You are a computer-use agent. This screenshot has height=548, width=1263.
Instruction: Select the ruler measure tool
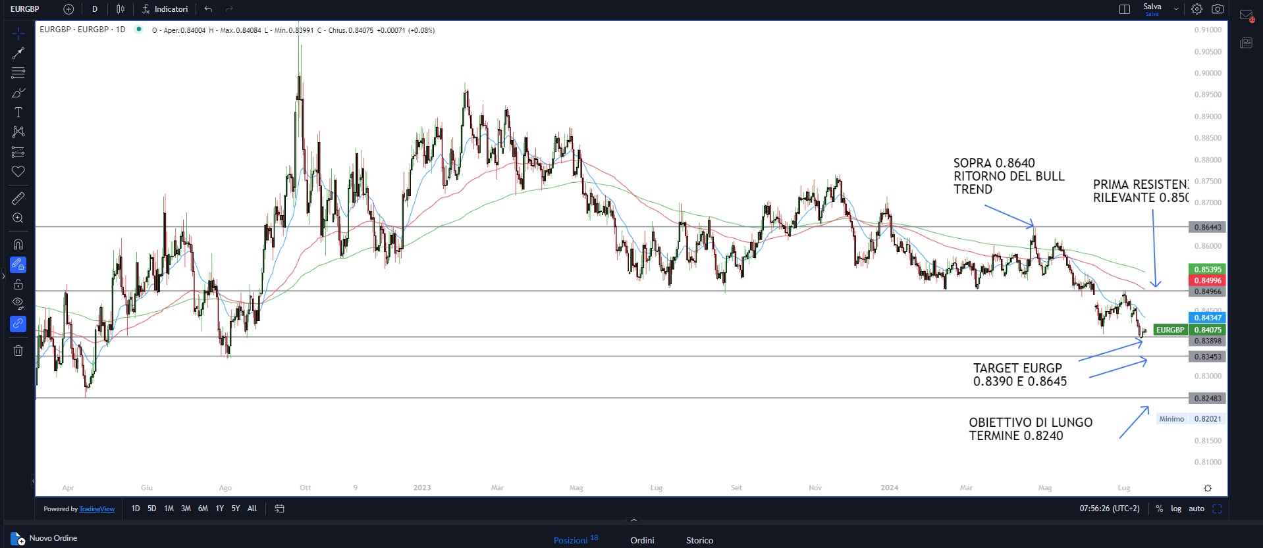tap(18, 198)
